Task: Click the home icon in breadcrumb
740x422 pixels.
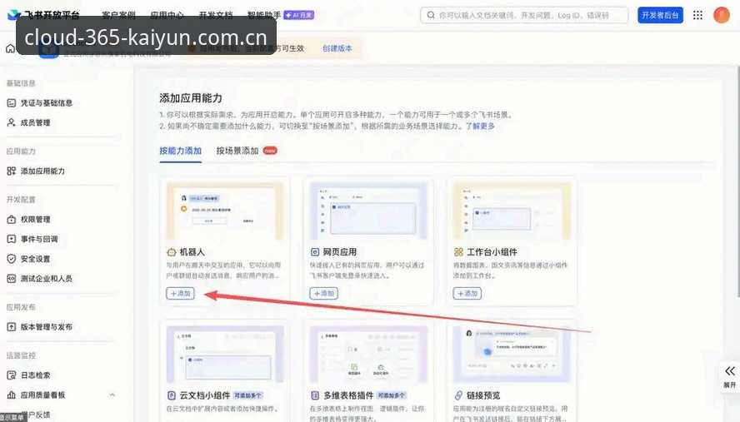Action: pos(10,48)
